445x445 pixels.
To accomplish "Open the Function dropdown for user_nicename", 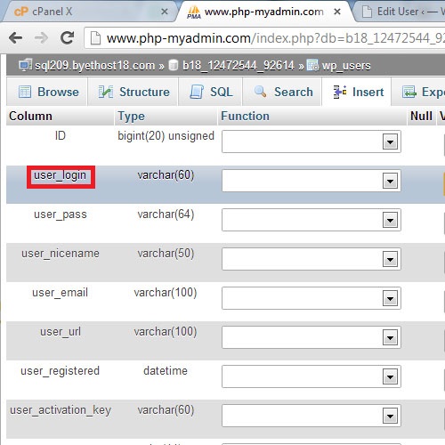I will click(x=311, y=259).
